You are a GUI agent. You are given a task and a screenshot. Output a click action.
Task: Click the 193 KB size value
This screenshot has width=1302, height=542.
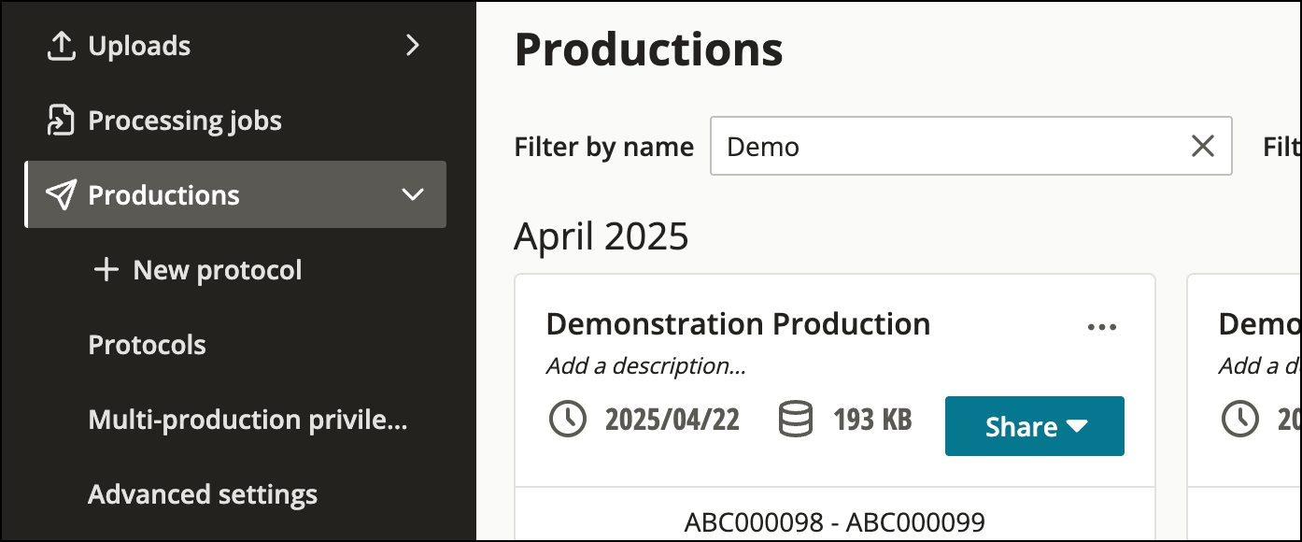coord(872,420)
